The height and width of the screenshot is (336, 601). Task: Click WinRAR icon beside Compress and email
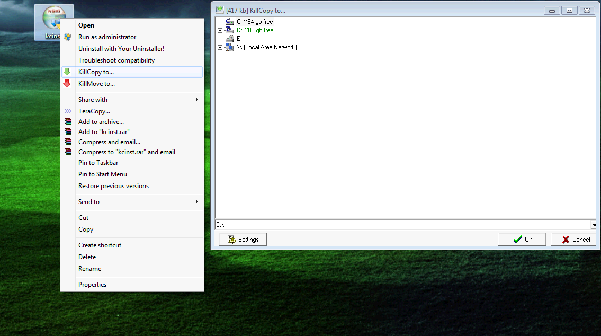pyautogui.click(x=68, y=142)
